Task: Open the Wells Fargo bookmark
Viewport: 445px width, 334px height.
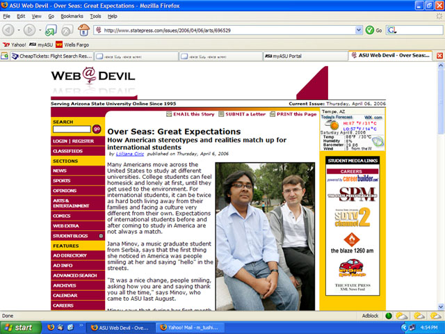Action: 72,45
